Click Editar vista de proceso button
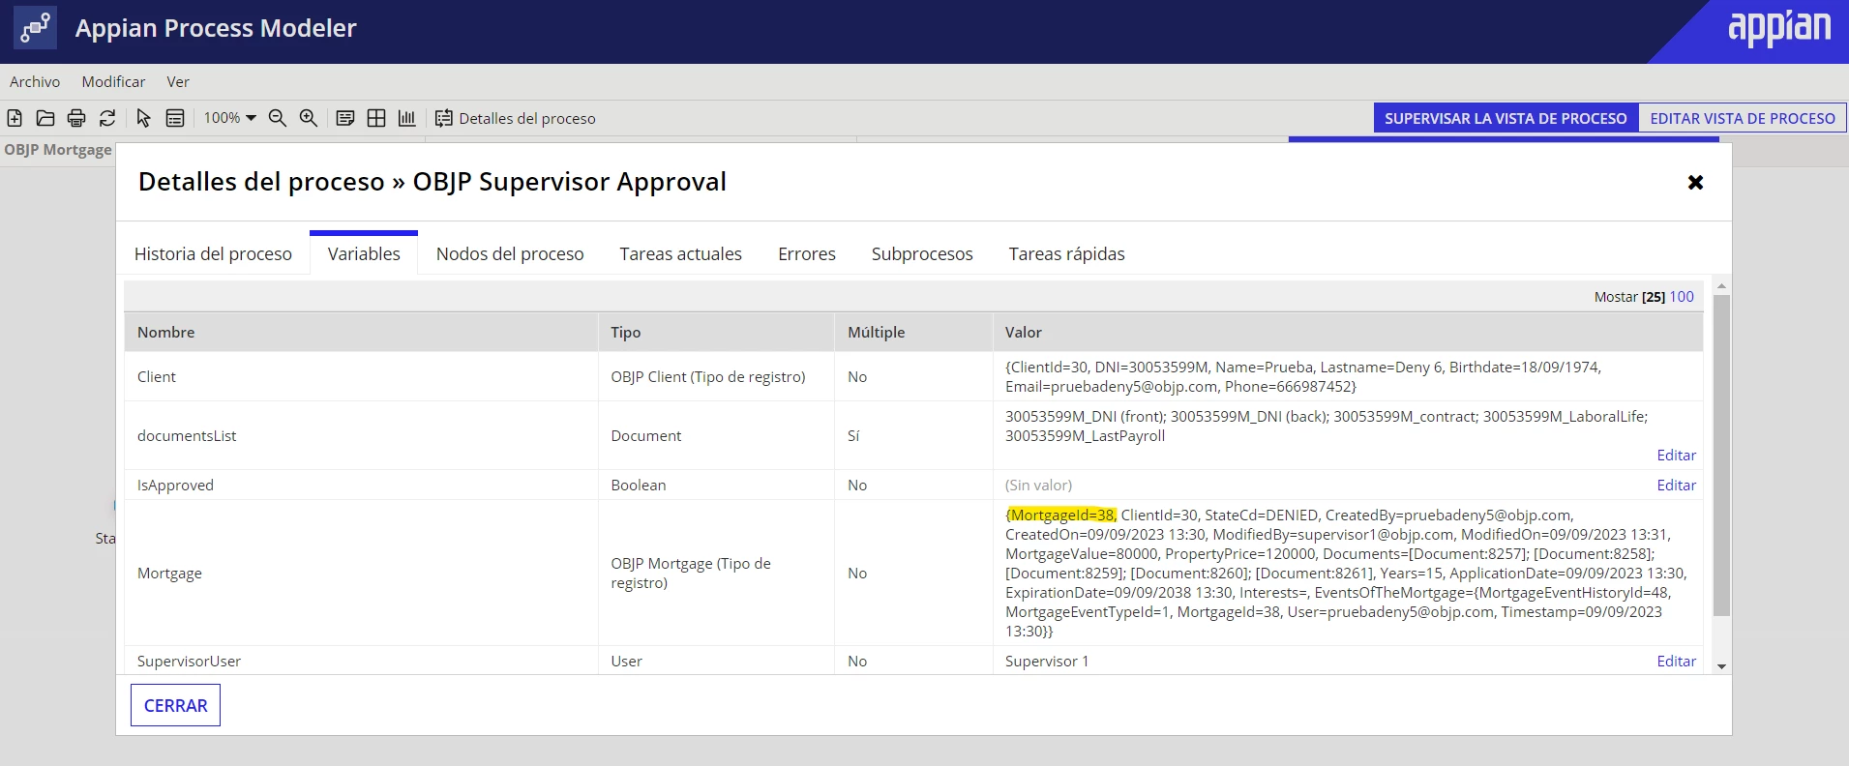 coord(1742,118)
